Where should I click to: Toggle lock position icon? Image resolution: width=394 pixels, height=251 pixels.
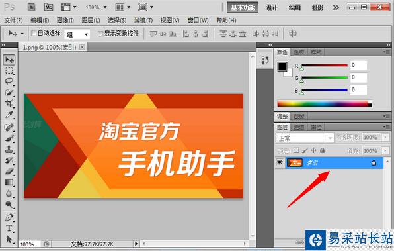313,150
